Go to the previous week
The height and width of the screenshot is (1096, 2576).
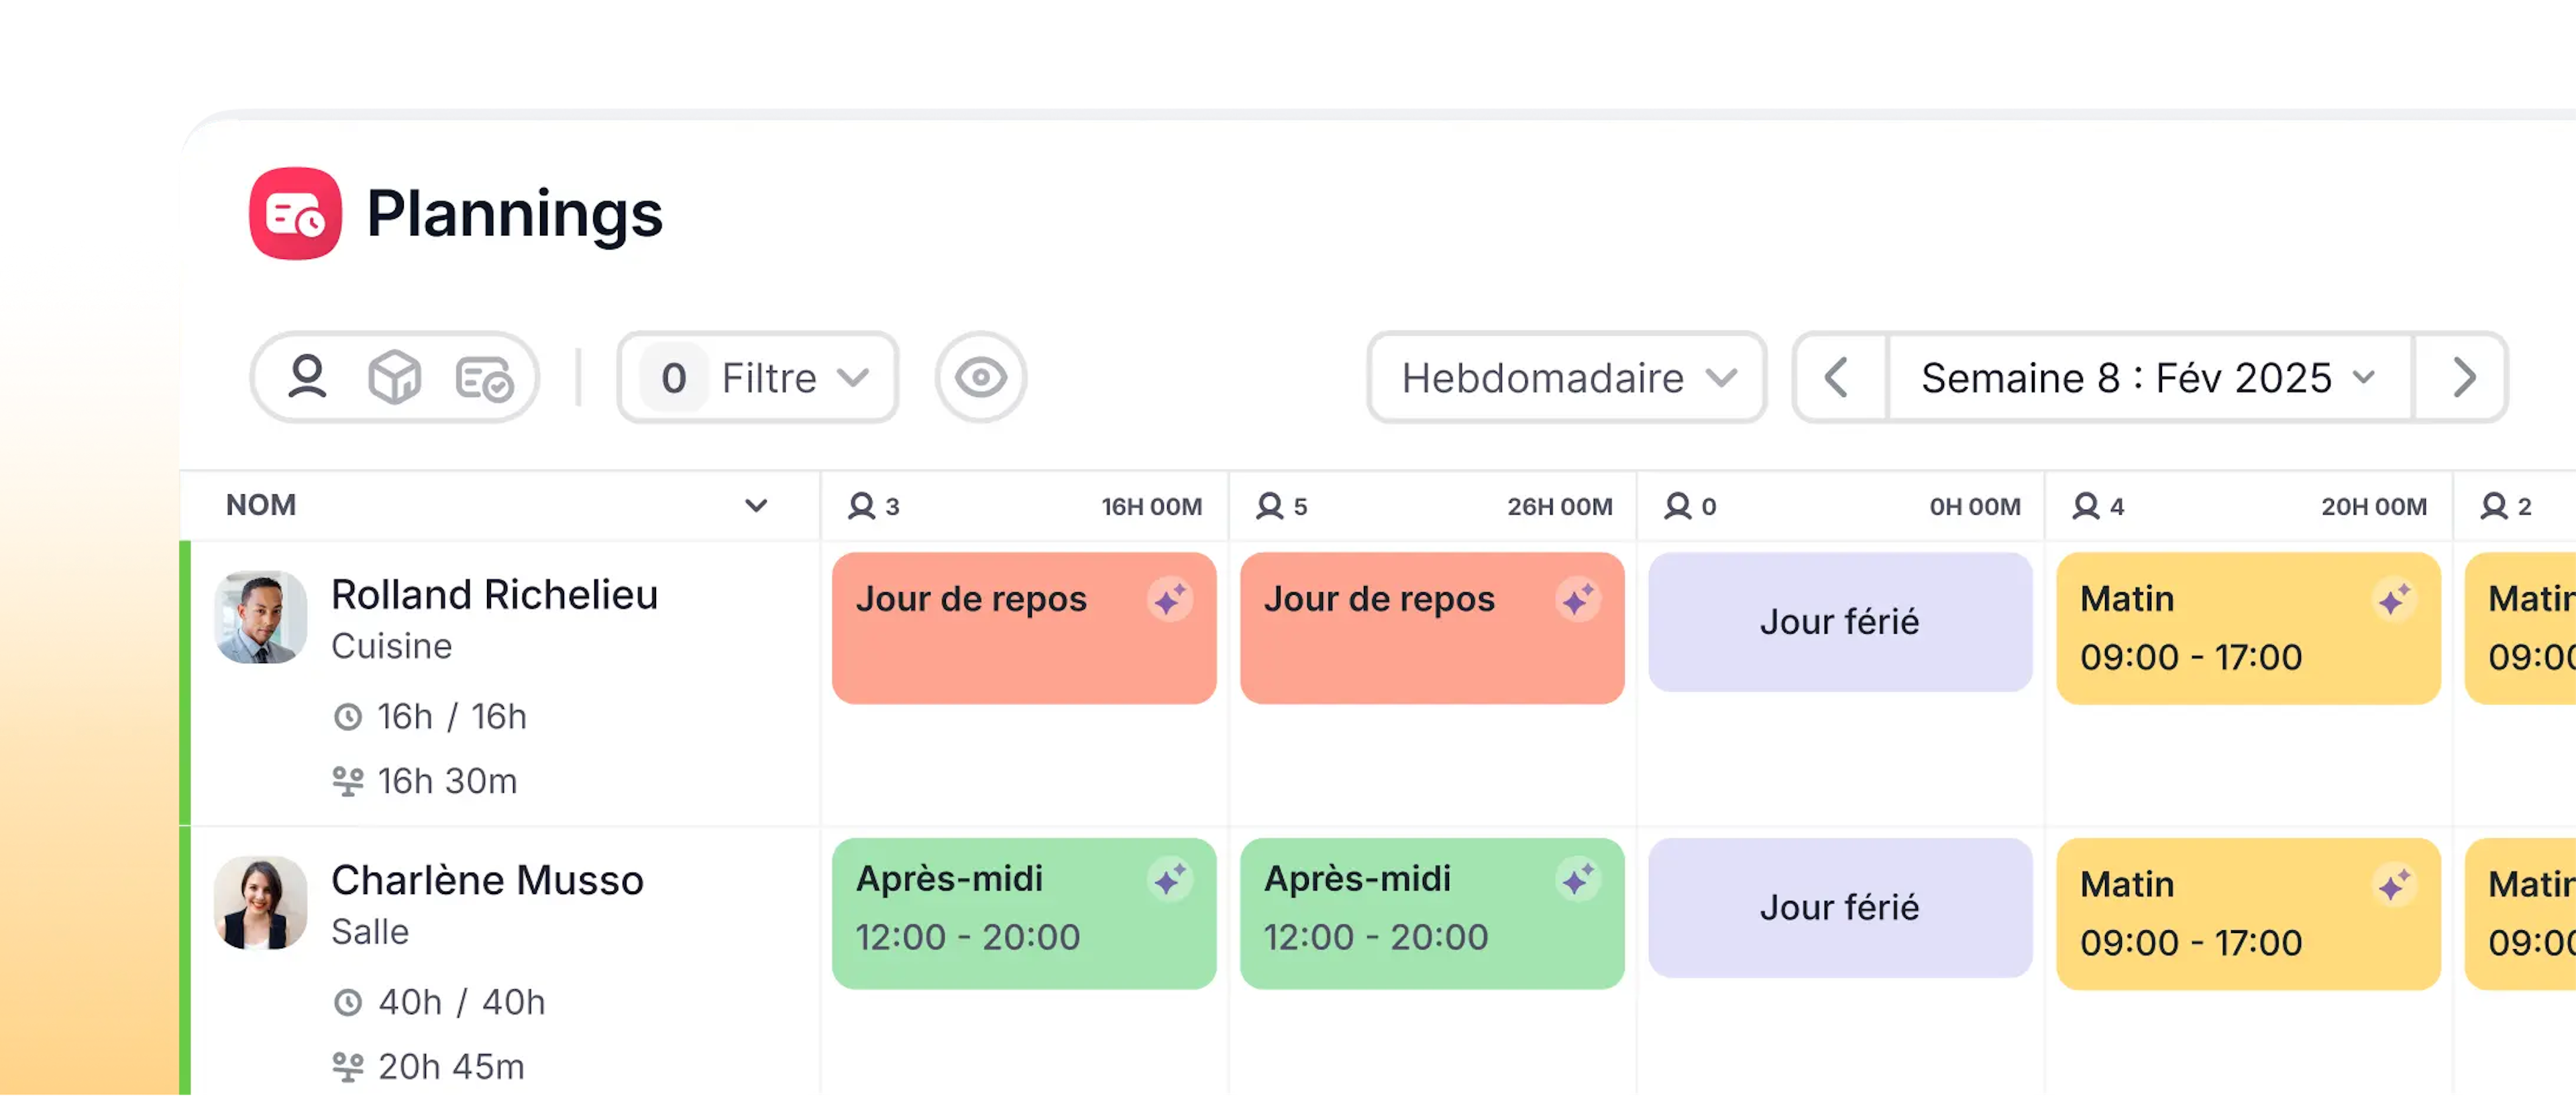pos(1837,377)
